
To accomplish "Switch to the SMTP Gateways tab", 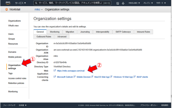I will (x=123, y=32).
